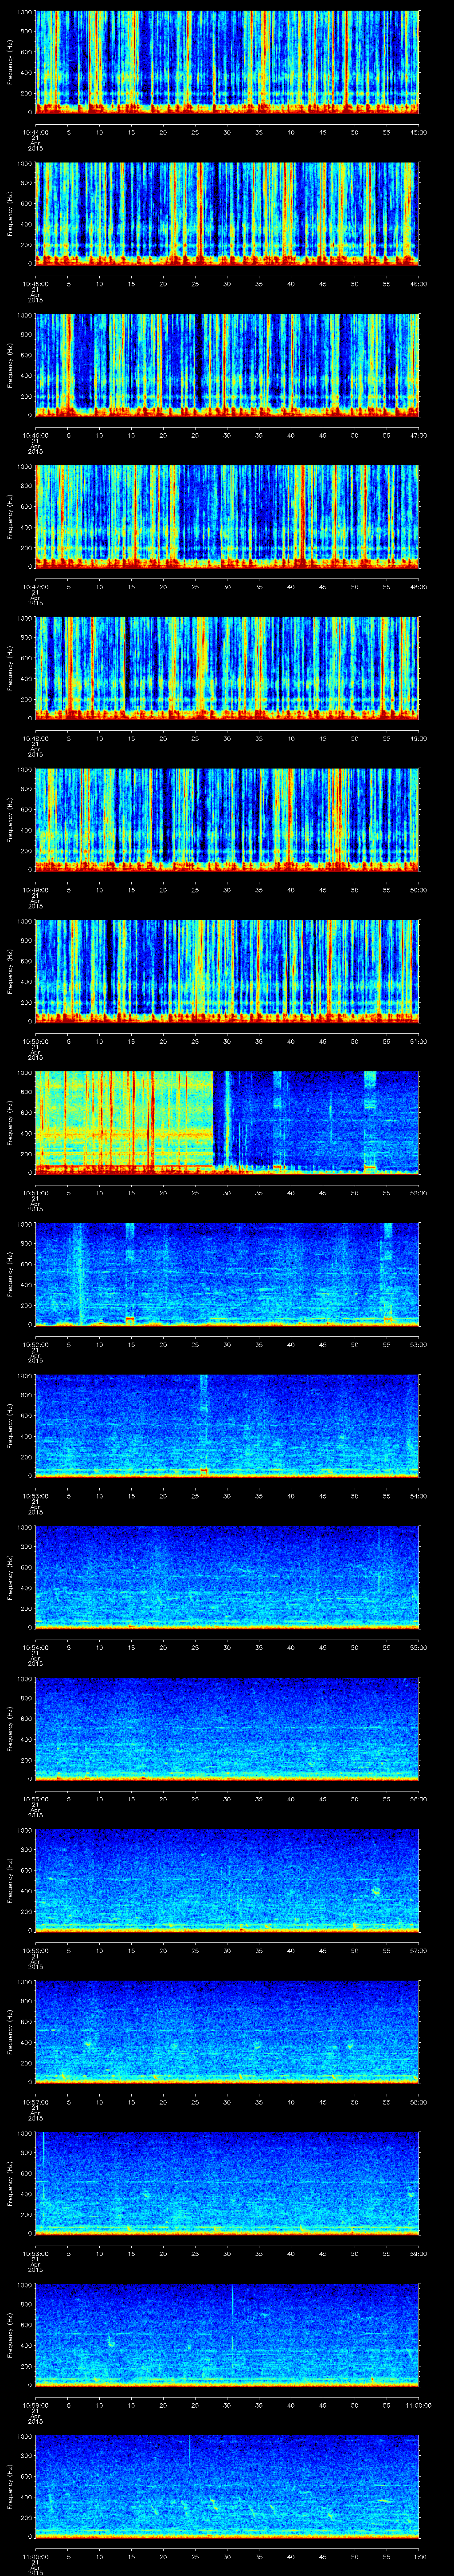The height and width of the screenshot is (2576, 454).
Task: Click the 45:00 end time label
Action: 418,132
